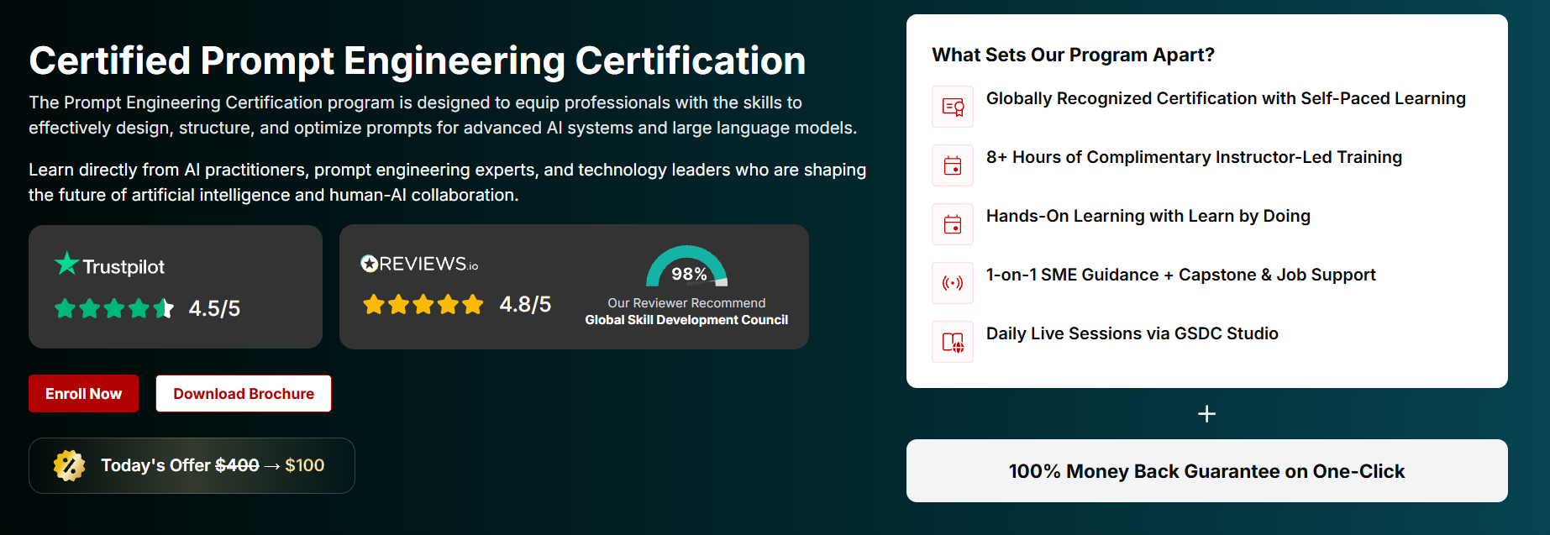Click the text 'Our Reviewer Recommend'
Viewport: 1550px width, 535px height.
(x=686, y=303)
